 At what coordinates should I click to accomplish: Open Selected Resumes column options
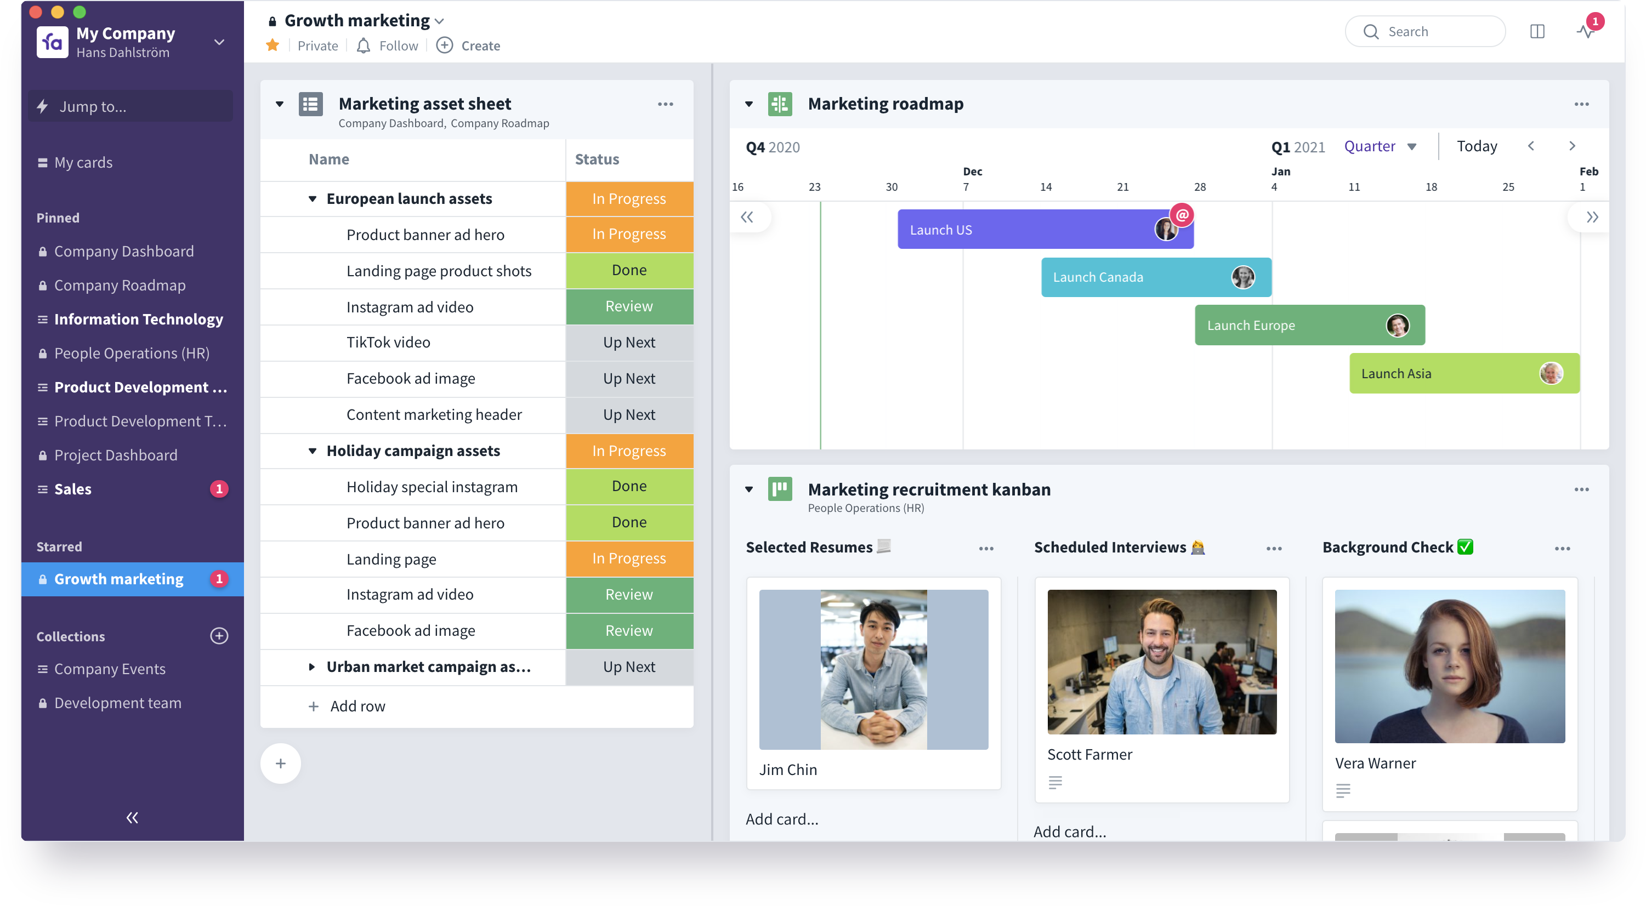(x=986, y=548)
